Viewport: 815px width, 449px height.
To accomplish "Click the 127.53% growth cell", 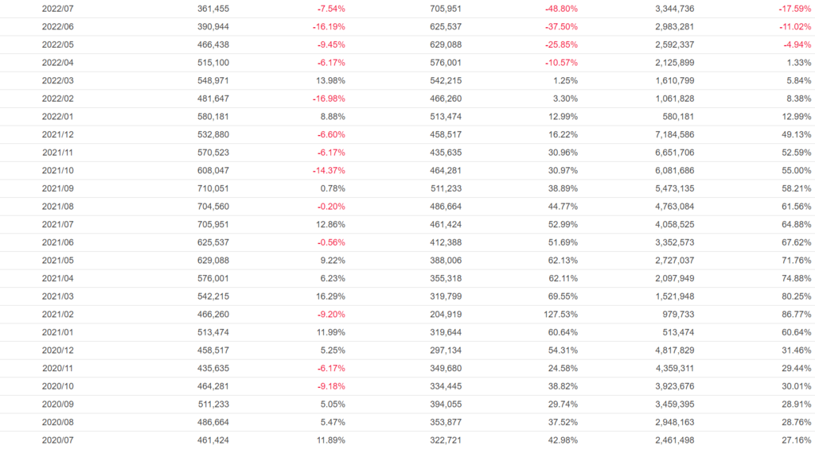I will pos(560,314).
